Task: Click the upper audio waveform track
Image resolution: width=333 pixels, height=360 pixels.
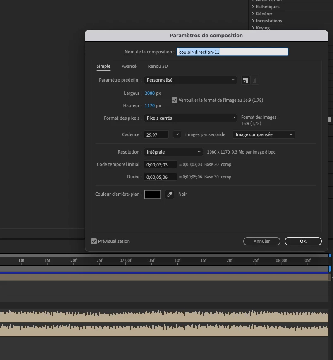Action: (164, 316)
